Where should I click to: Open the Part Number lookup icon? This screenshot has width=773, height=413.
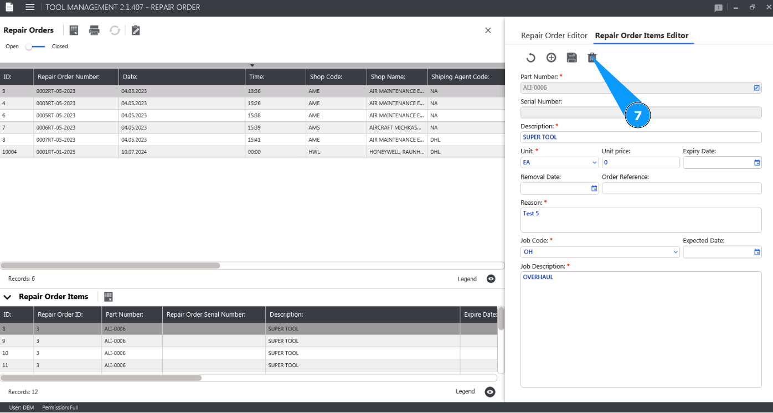(x=756, y=87)
